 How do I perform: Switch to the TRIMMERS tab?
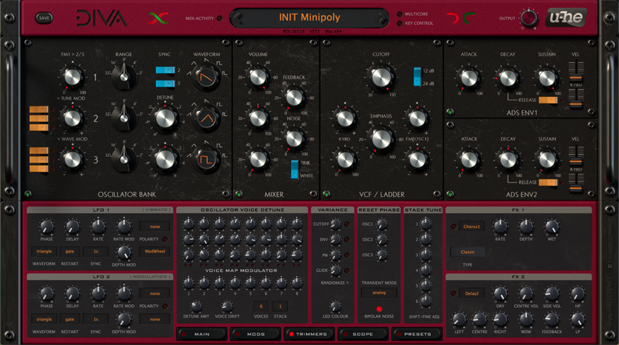(x=310, y=334)
